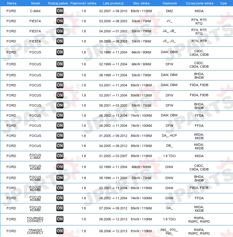Viewport: 233px width, 237px height.
Task: Click the ON badge in the FOCUS KOMBI 08.2002 row
Action: (x=60, y=198)
